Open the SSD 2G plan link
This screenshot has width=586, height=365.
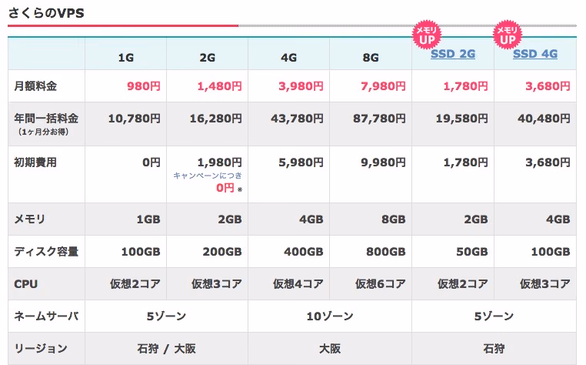(453, 54)
